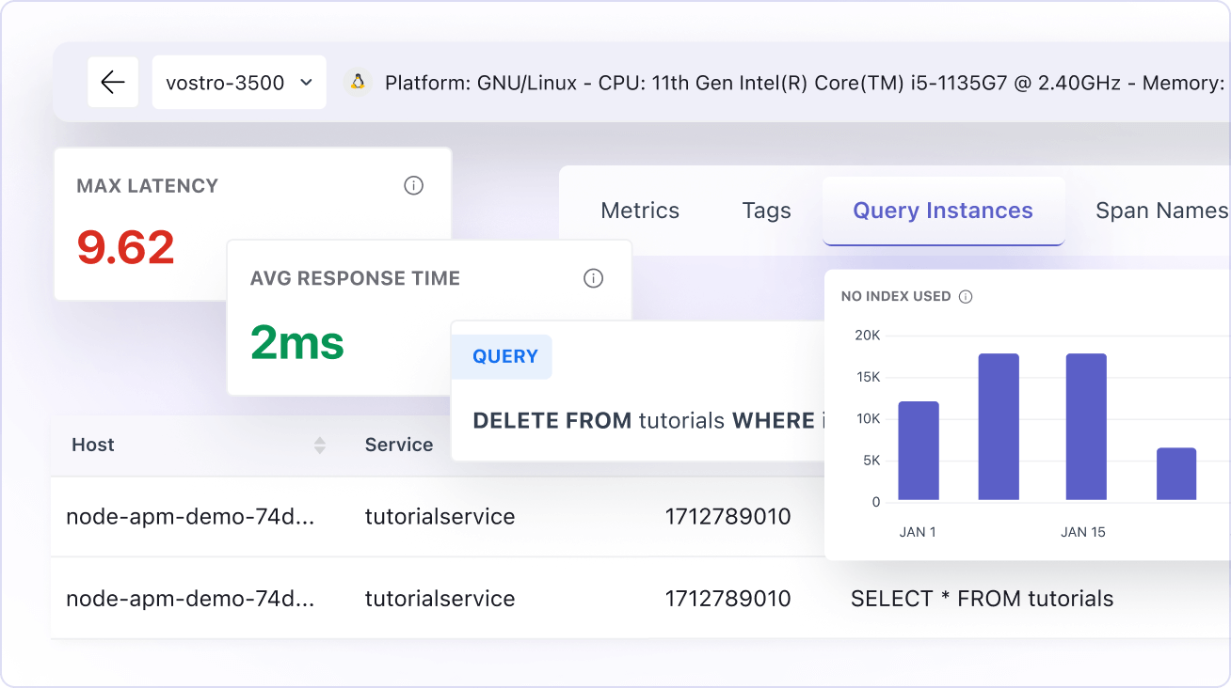1231x688 pixels.
Task: Click the QUERY badge label
Action: click(502, 356)
